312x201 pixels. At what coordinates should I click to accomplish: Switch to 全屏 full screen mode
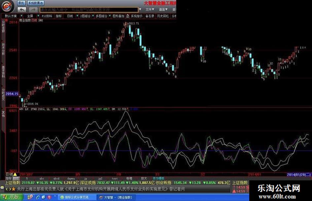(x=30, y=16)
